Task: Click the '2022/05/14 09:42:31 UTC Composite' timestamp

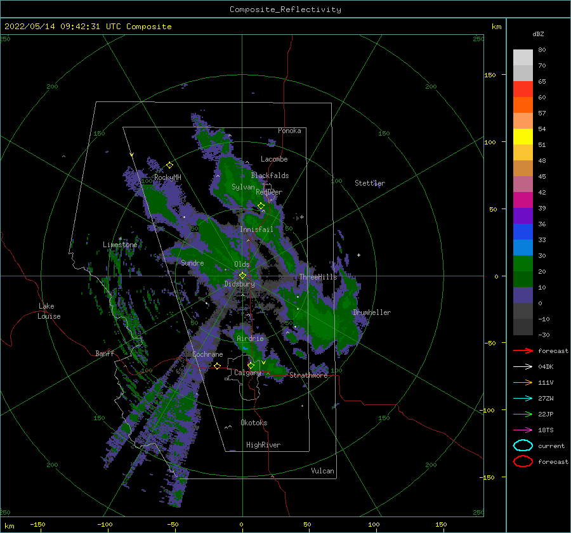Action: [88, 27]
